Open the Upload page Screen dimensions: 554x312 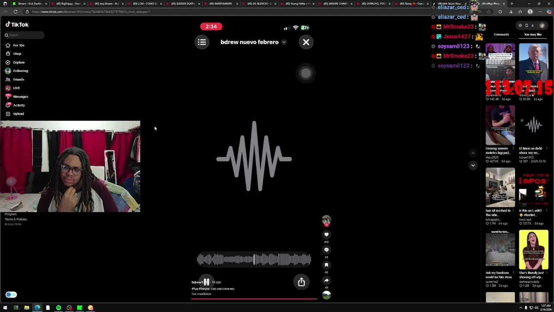point(15,114)
